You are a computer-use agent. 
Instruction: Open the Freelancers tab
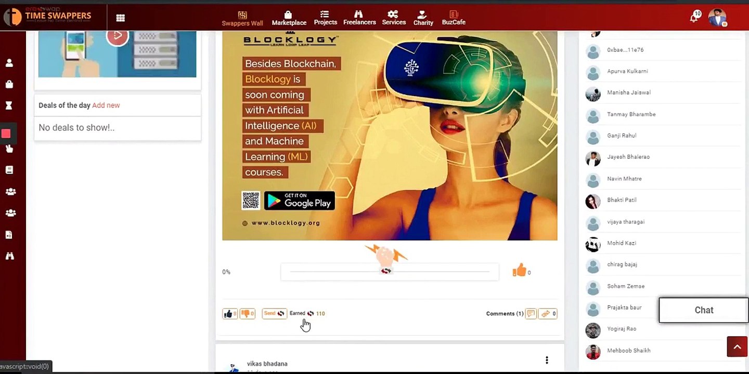(359, 18)
